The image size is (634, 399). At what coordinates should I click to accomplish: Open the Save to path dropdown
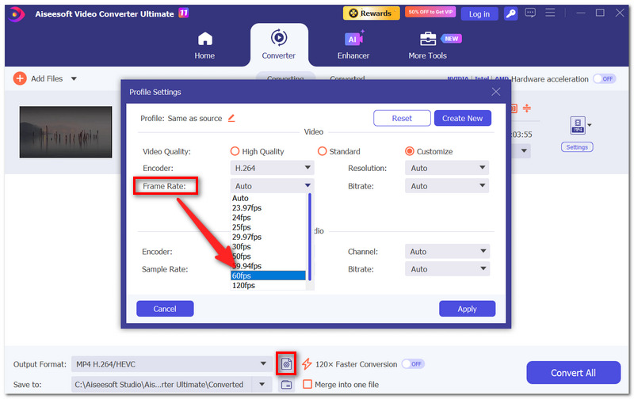click(262, 385)
